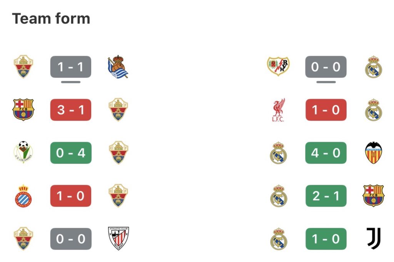Click the Elche crest left of the 1 - 1 score
Viewport: 394px width, 262px height.
[23, 67]
